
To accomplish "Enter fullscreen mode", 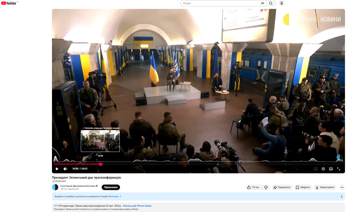I will tap(339, 169).
